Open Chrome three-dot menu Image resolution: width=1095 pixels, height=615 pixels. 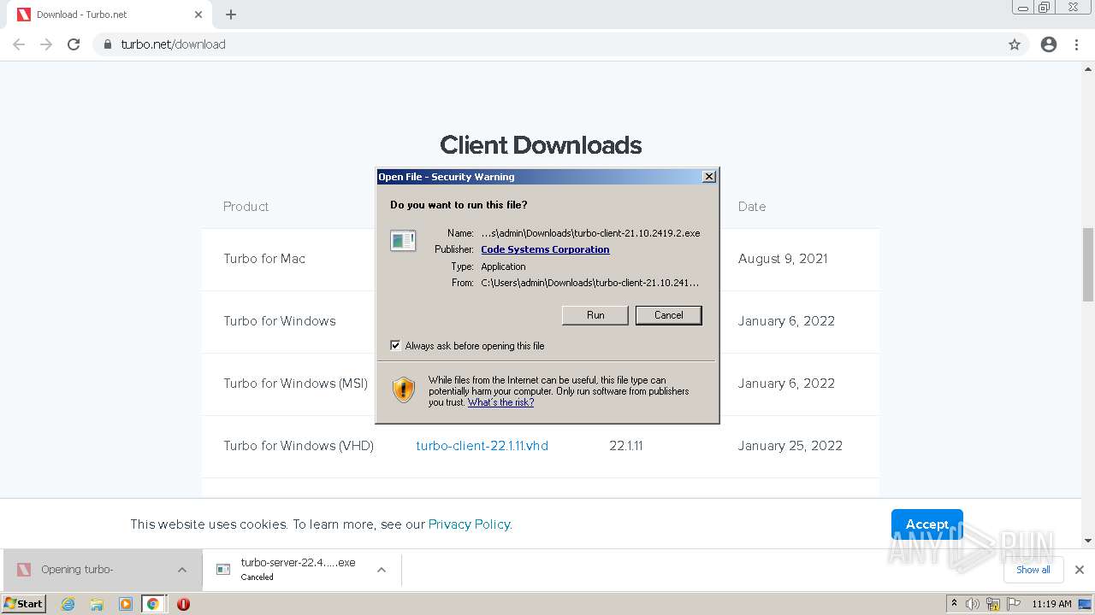1076,44
